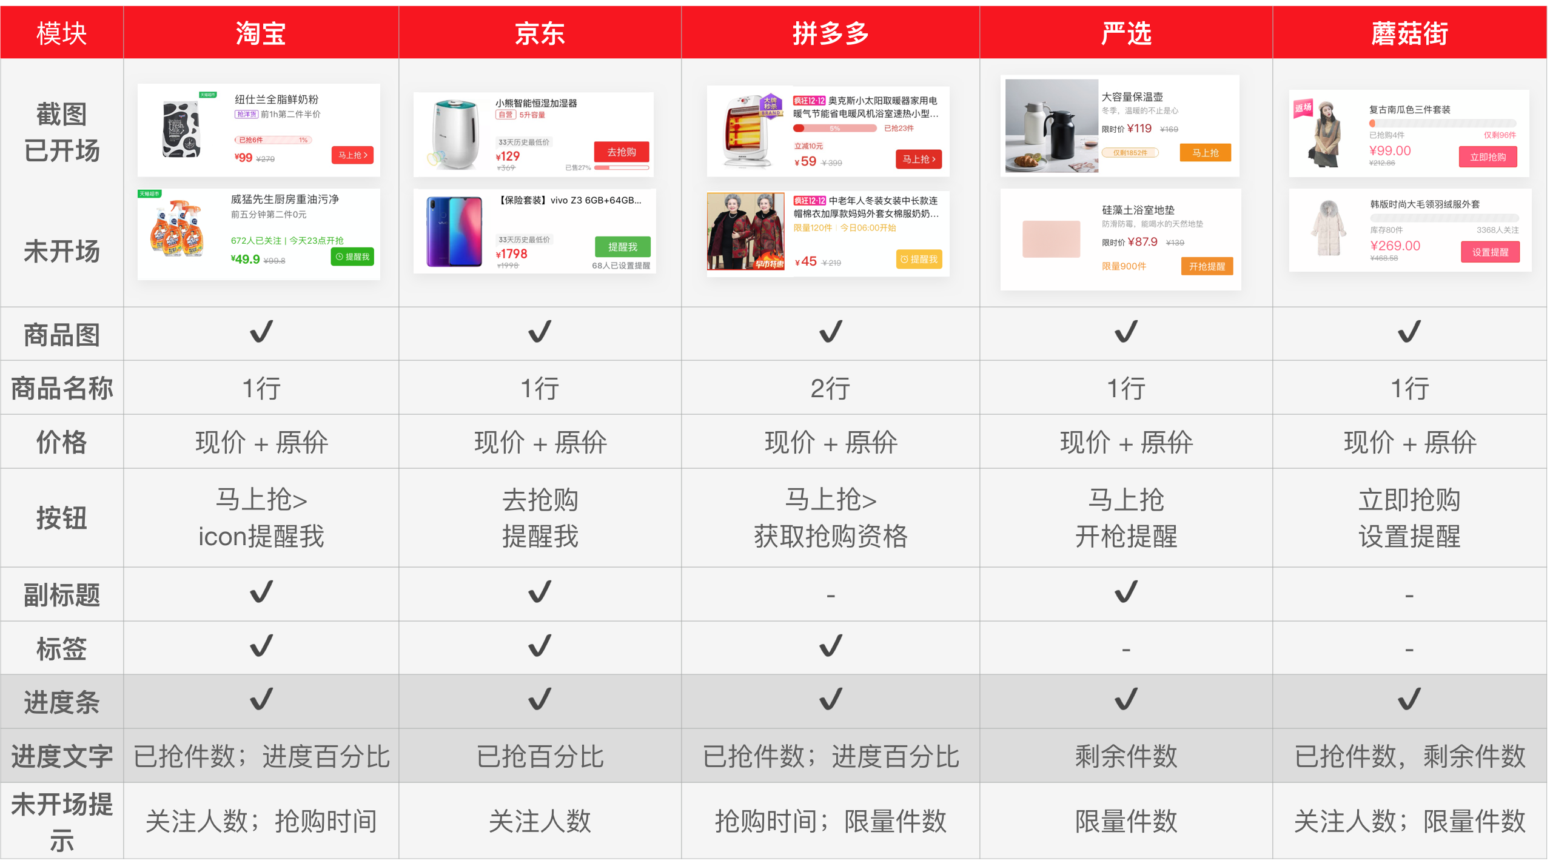Open the 复古南瓜色三件套装 model photo
This screenshot has height=866, width=1550.
[x=1326, y=133]
